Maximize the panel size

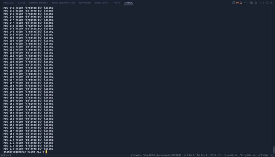(x=267, y=3)
